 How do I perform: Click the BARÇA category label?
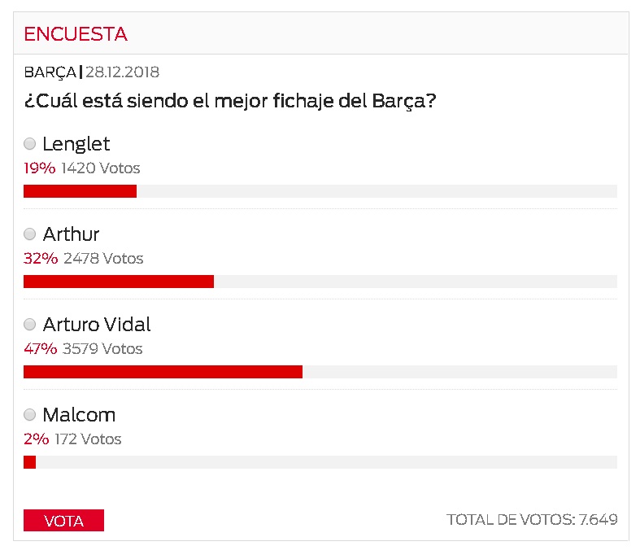click(x=50, y=72)
